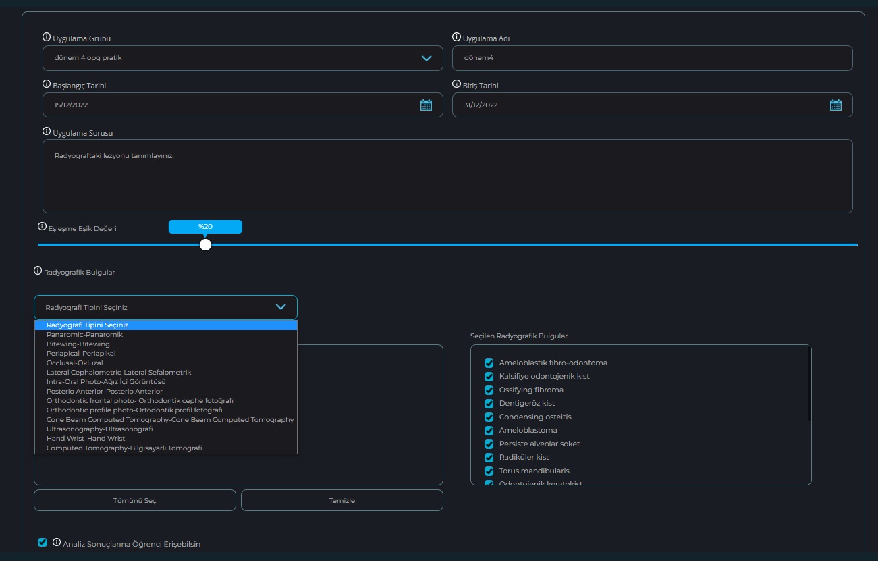The width and height of the screenshot is (878, 561).
Task: Select Orthodontic frontal photo option
Action: (166, 400)
